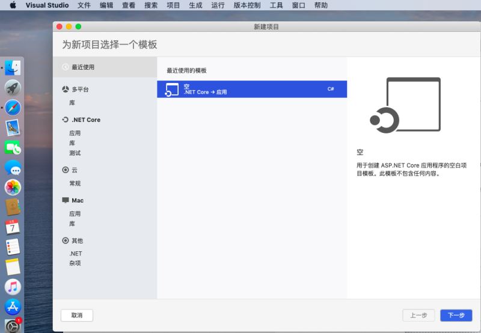The image size is (481, 333).
Task: Open the 版本控制 menu
Action: (x=247, y=5)
